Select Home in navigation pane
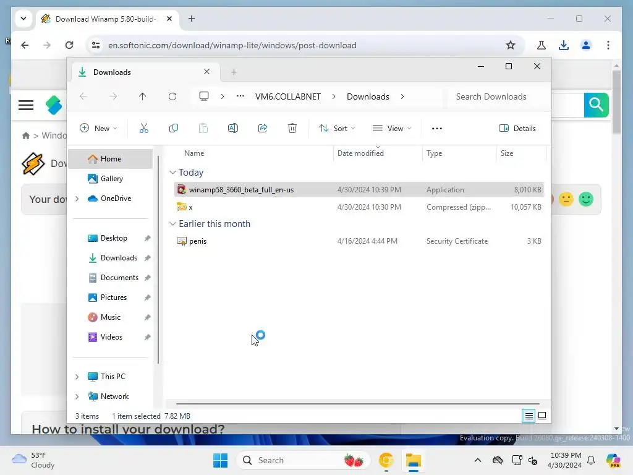This screenshot has width=633, height=475. pyautogui.click(x=110, y=159)
